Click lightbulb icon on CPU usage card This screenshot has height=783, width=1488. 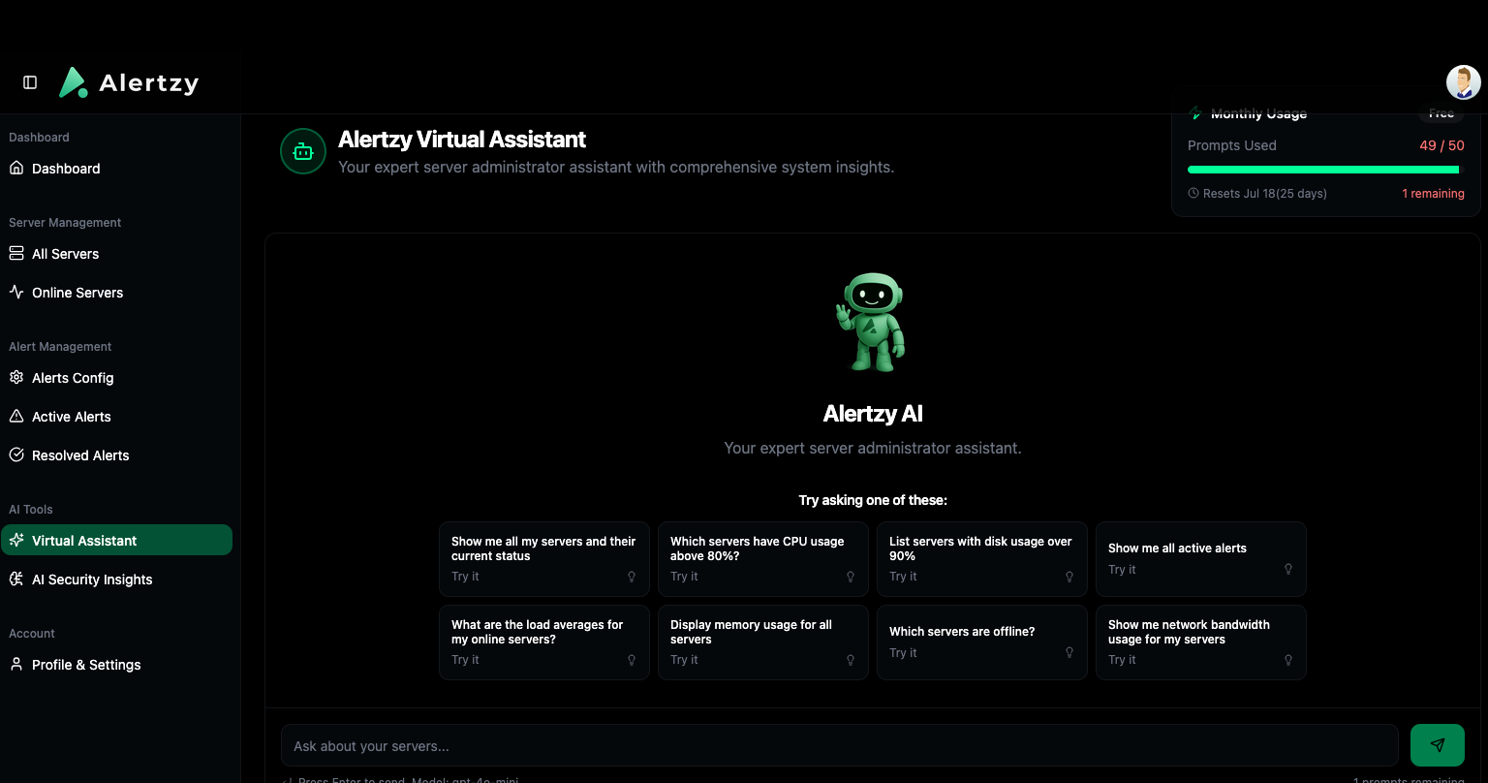click(x=851, y=577)
